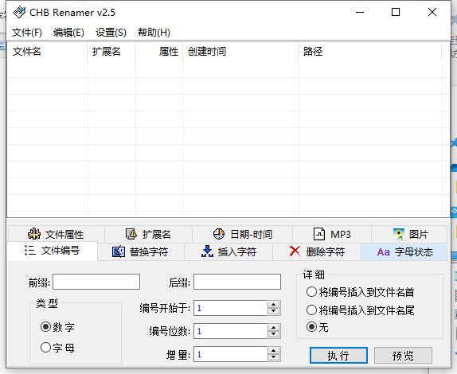Switch to the 插入字符 tab label

pyautogui.click(x=237, y=252)
